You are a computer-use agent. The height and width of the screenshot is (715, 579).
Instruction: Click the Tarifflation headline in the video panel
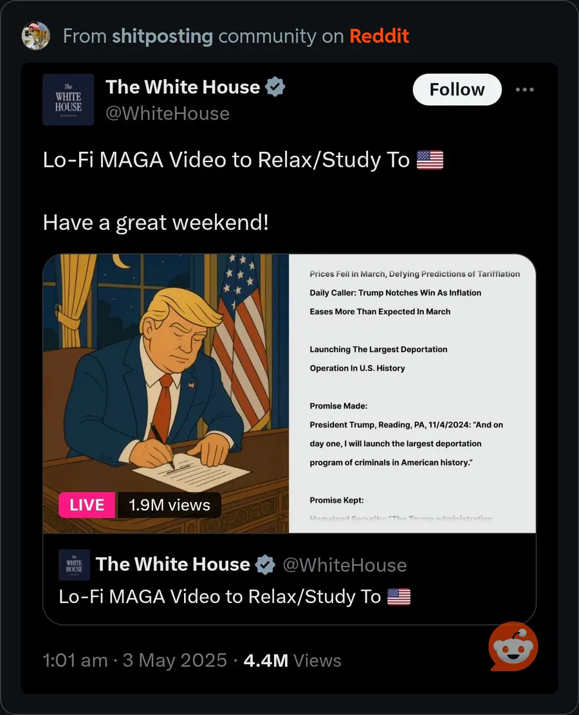(415, 274)
